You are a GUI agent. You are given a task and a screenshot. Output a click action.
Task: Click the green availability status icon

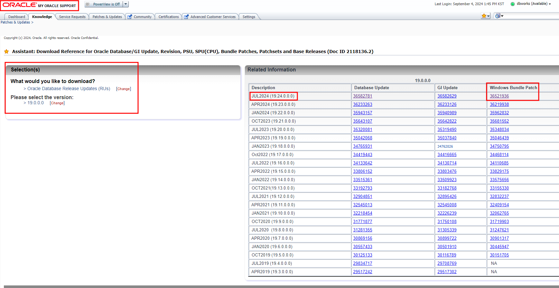click(x=513, y=4)
